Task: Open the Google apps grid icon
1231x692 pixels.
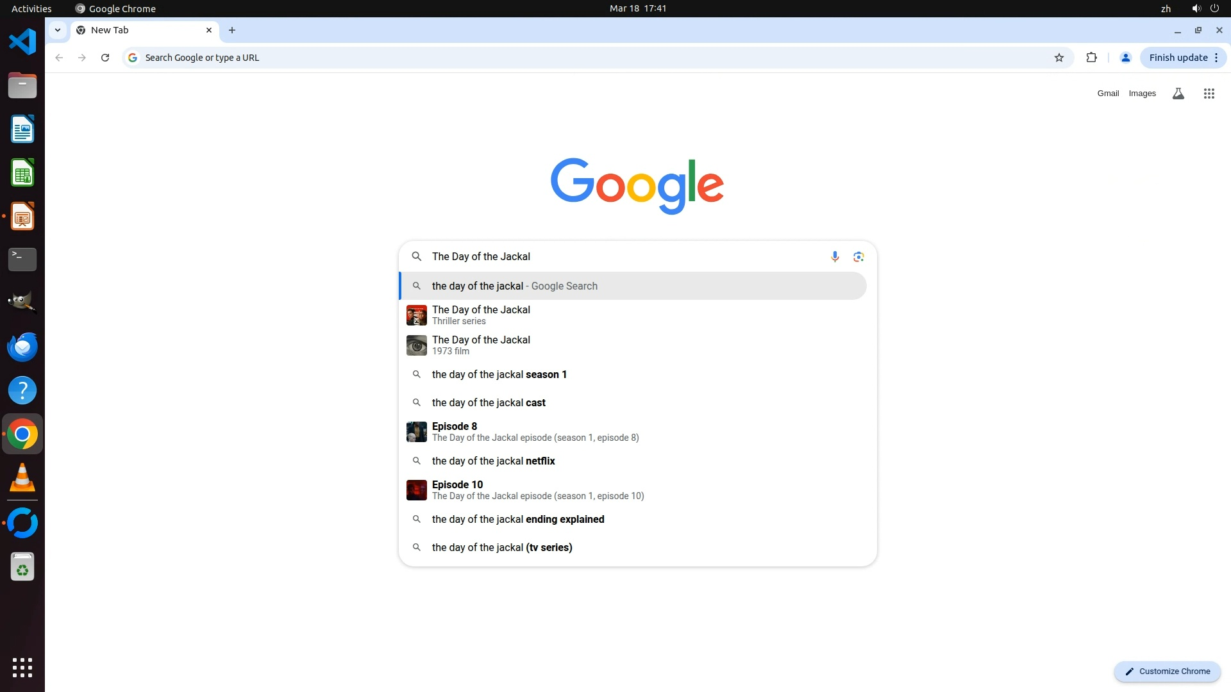Action: [x=1209, y=94]
